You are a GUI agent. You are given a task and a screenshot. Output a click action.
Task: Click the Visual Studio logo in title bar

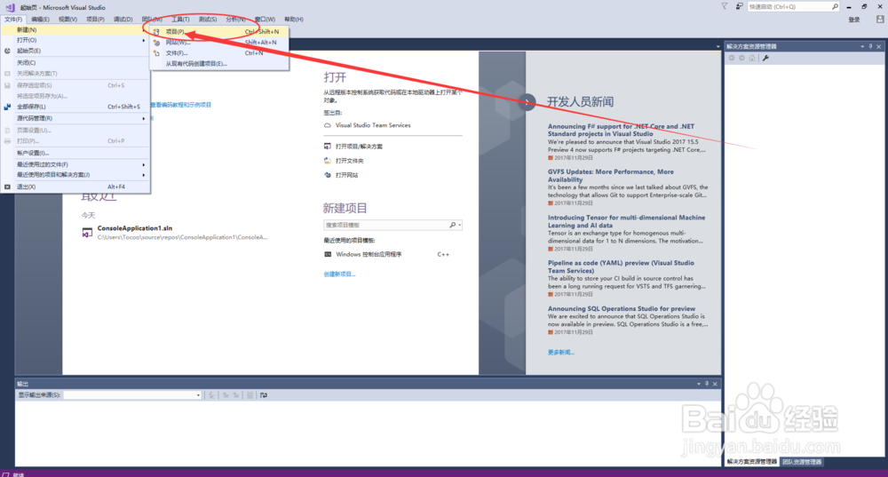pos(10,7)
